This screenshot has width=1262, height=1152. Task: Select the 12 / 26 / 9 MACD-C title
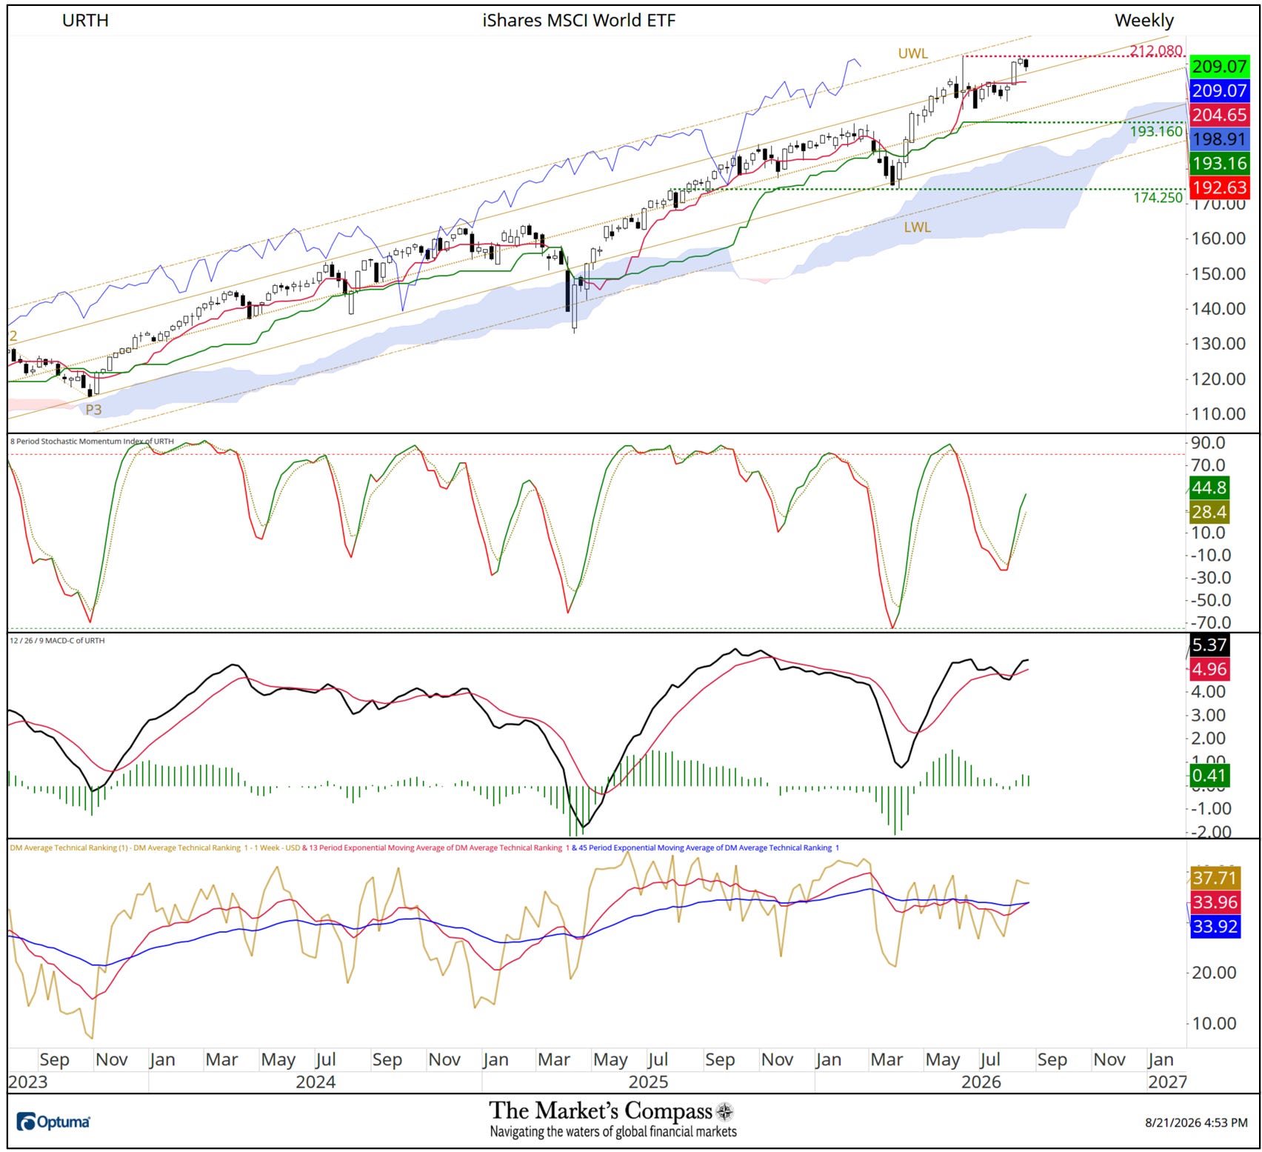[57, 641]
